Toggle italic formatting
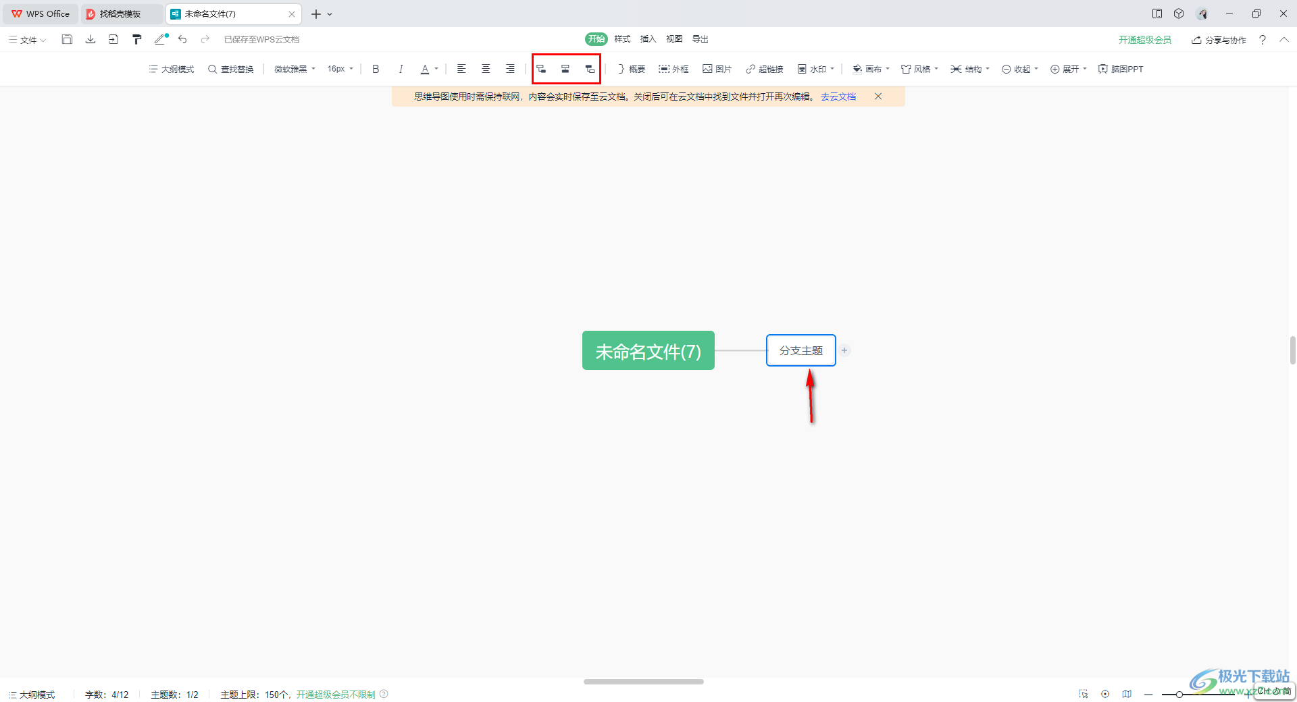 tap(401, 69)
